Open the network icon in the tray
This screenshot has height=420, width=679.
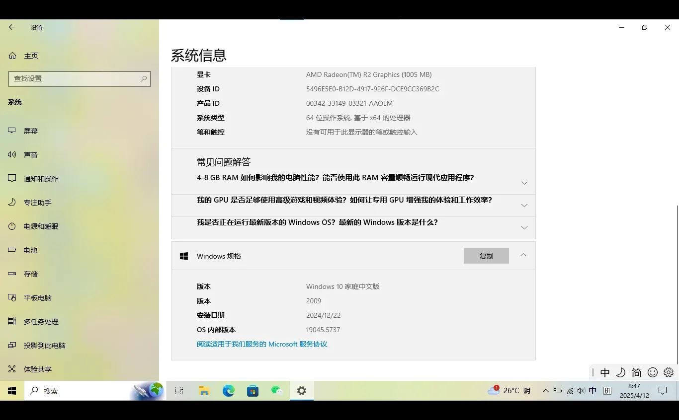pyautogui.click(x=570, y=391)
